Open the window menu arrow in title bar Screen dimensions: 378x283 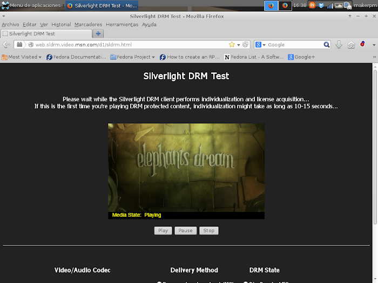click(x=4, y=16)
